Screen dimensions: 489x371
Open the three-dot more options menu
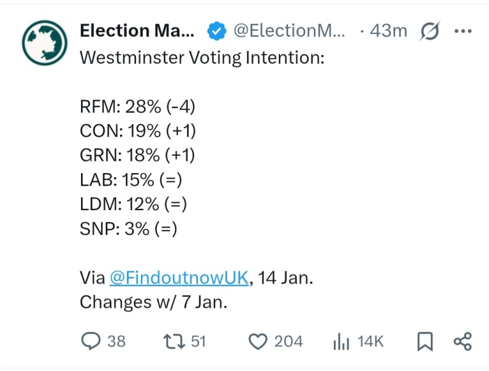pyautogui.click(x=462, y=31)
